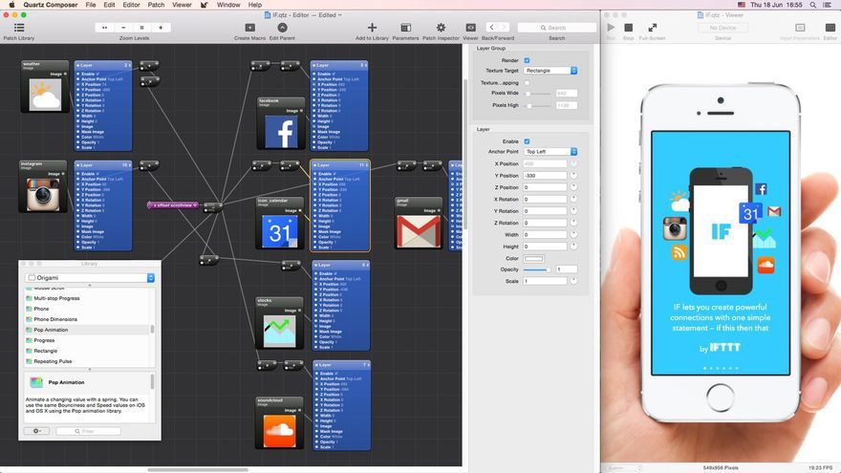
Task: Toggle the Render checkbox in Layer Group
Action: click(527, 60)
